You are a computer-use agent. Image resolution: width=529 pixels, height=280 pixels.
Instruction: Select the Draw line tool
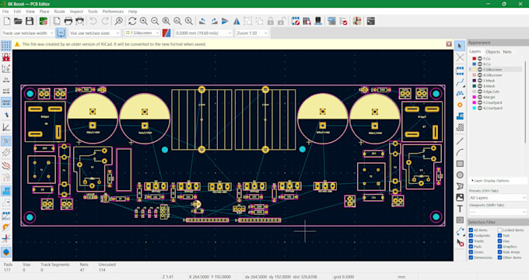coord(460,141)
